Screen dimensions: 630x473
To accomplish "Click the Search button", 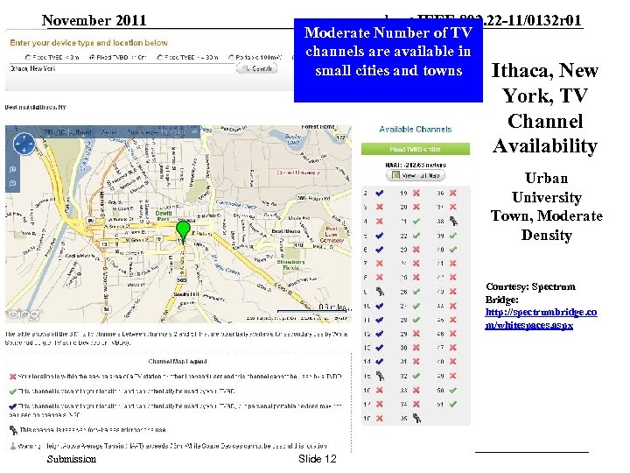I will click(256, 68).
